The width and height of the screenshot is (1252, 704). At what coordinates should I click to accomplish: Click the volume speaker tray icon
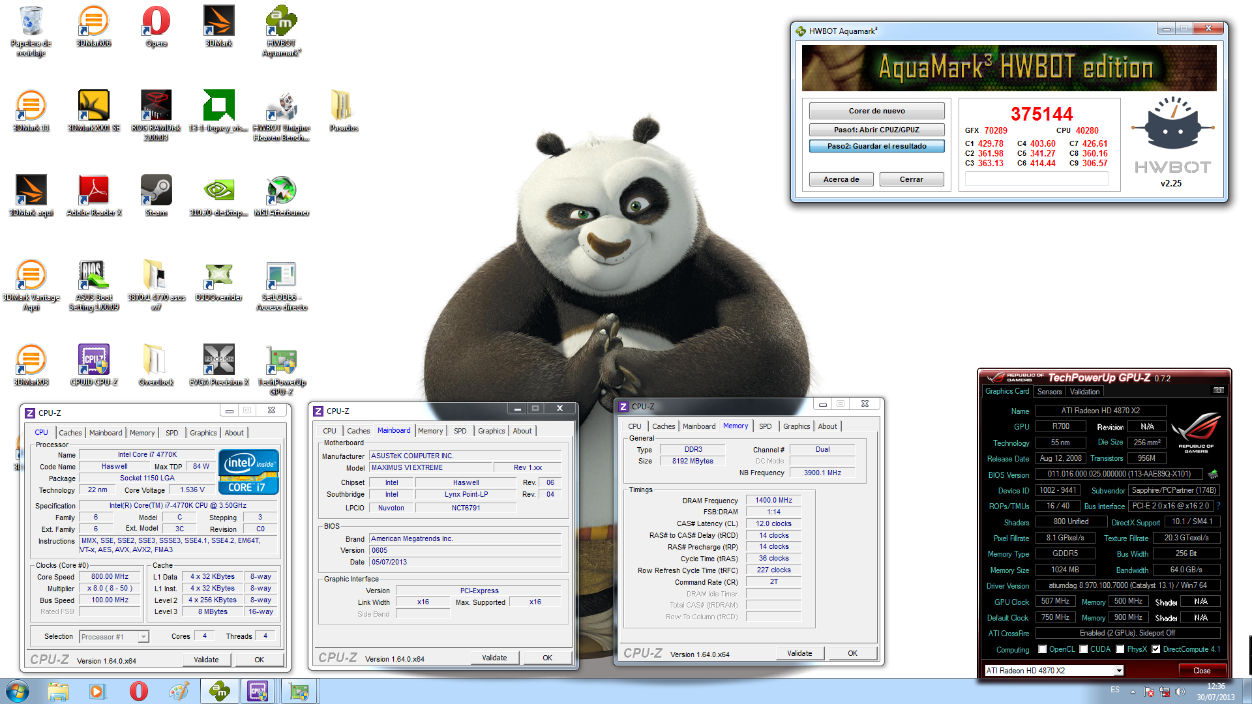coord(1180,691)
